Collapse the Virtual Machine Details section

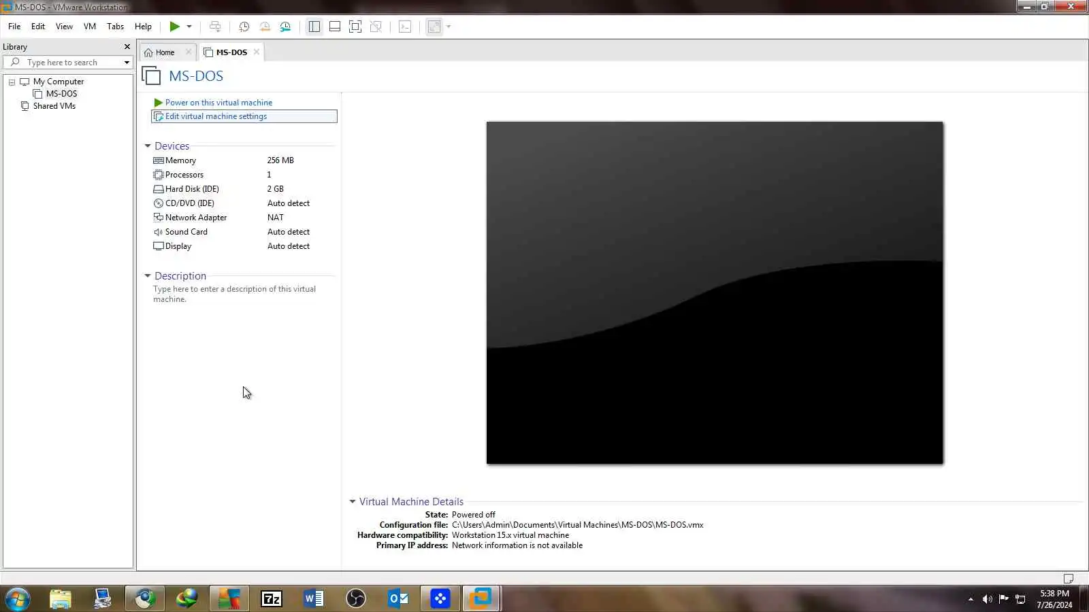(353, 502)
